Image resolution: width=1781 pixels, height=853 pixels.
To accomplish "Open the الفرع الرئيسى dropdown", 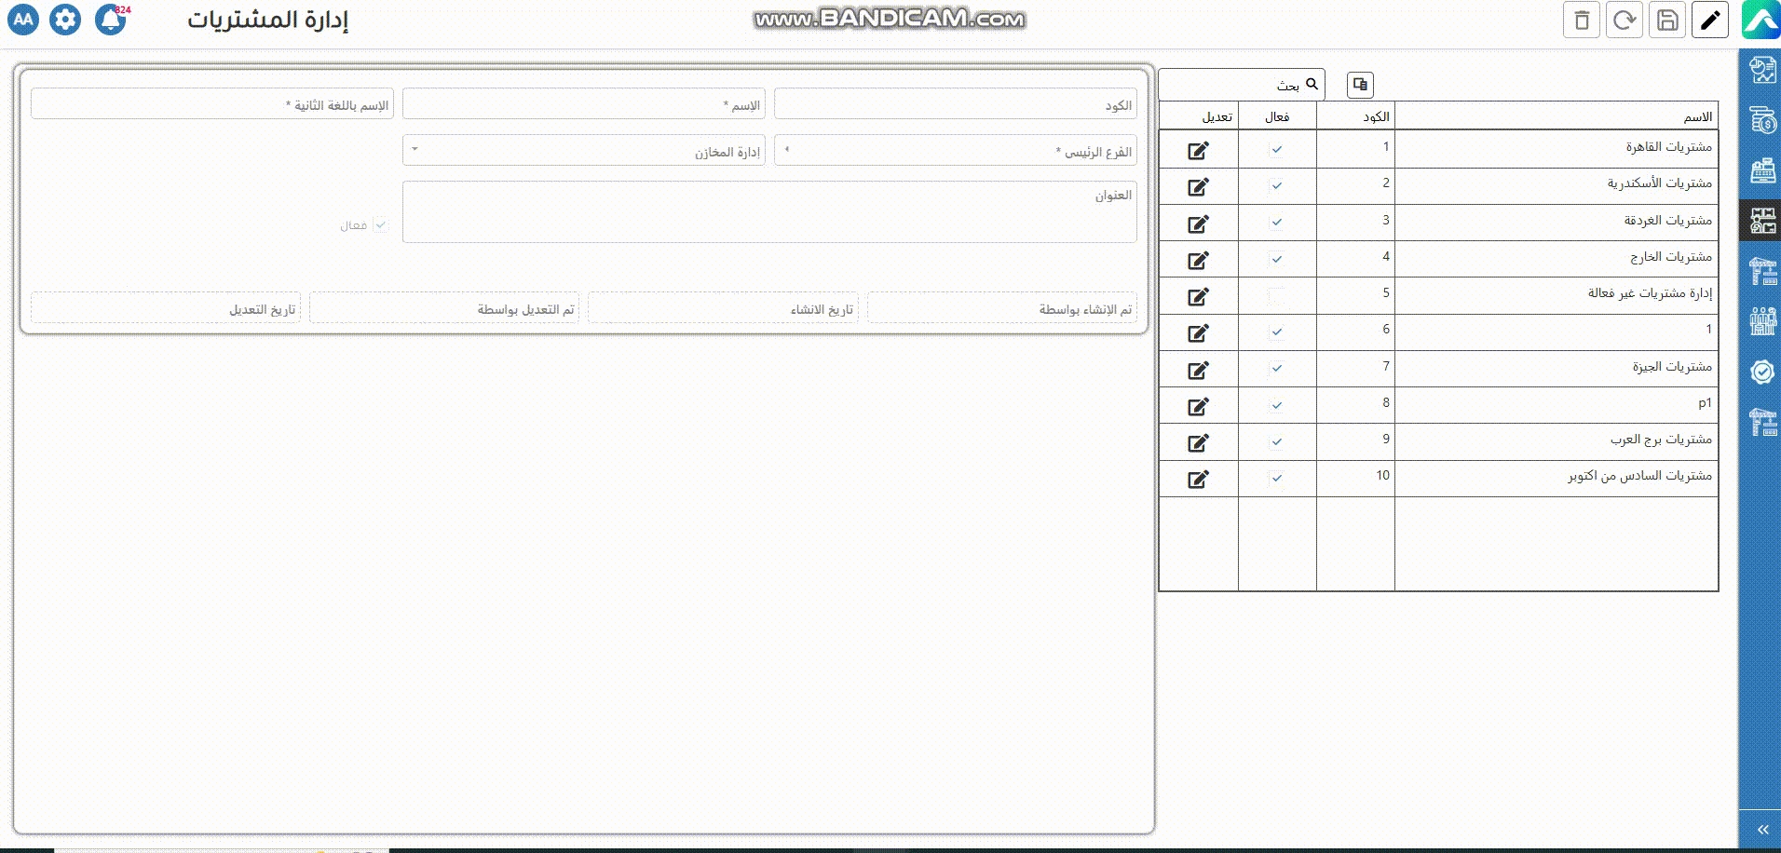I will click(955, 151).
